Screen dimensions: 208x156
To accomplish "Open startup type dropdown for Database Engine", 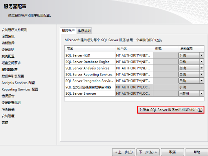I will [x=201, y=62].
